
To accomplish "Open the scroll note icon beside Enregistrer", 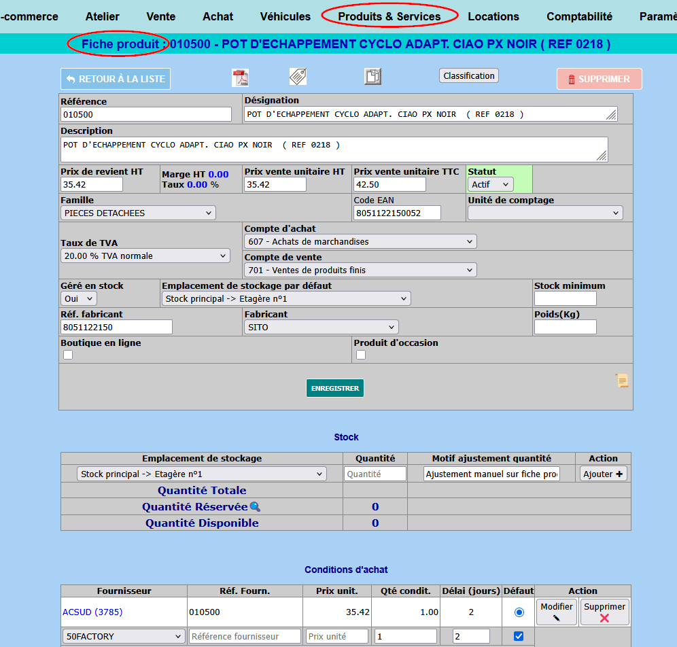I will pos(622,381).
